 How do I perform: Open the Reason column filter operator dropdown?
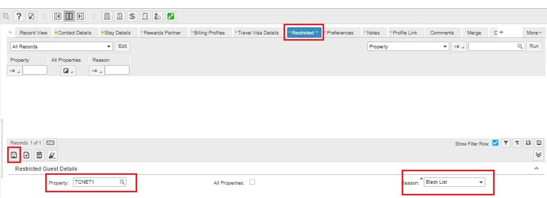(97, 71)
